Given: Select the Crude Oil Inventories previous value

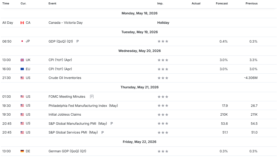Looking at the screenshot, I should 251,78.
